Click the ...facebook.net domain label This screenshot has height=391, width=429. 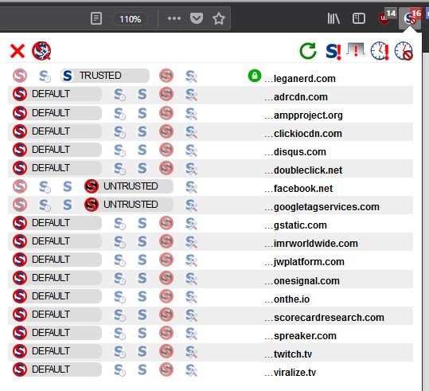point(298,189)
